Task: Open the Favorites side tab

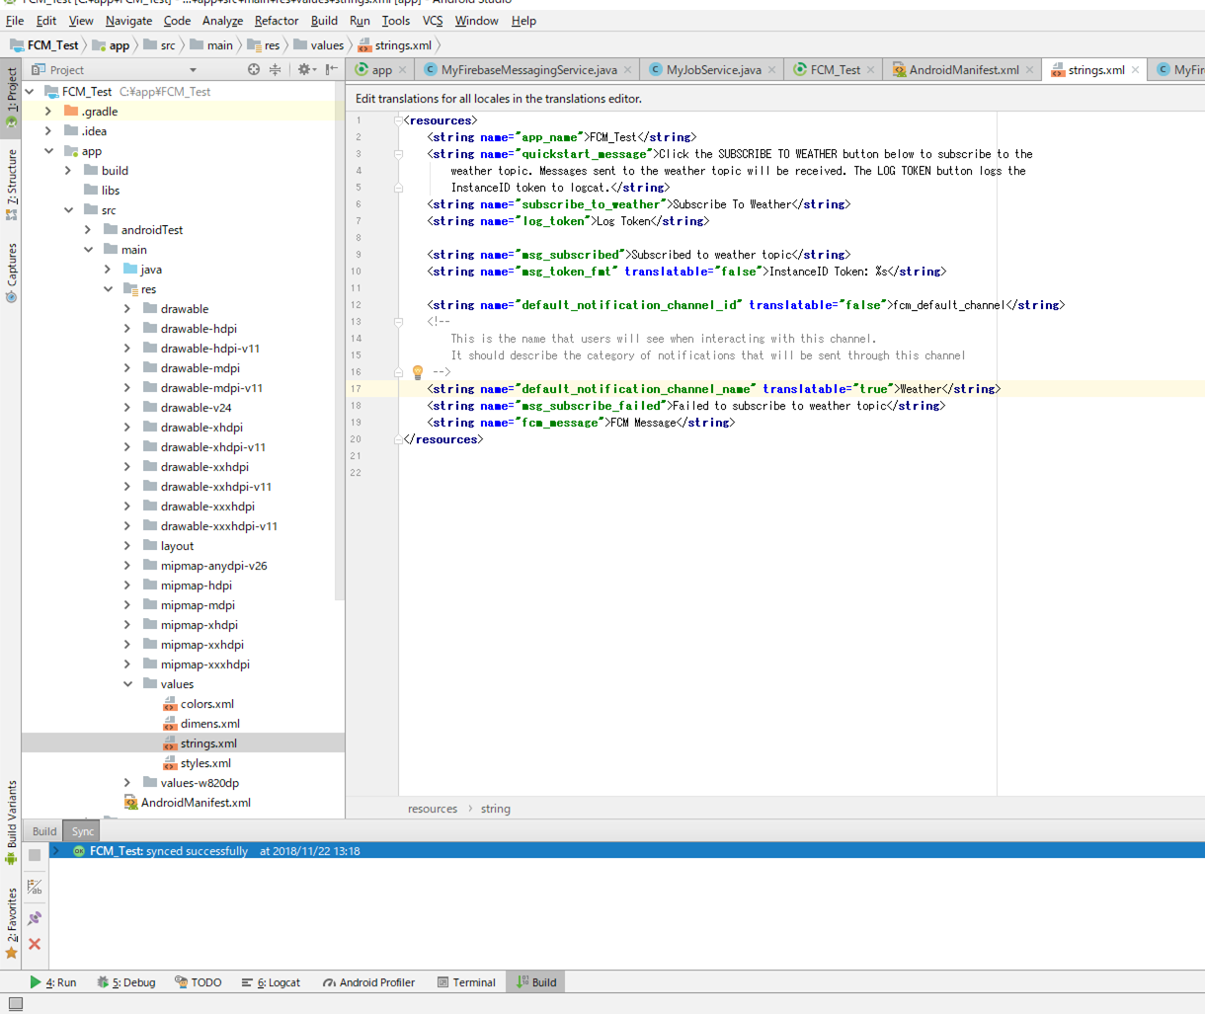Action: pos(11,923)
